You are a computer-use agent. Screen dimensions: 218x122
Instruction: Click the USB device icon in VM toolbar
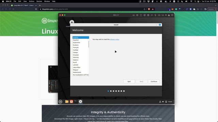point(141,15)
